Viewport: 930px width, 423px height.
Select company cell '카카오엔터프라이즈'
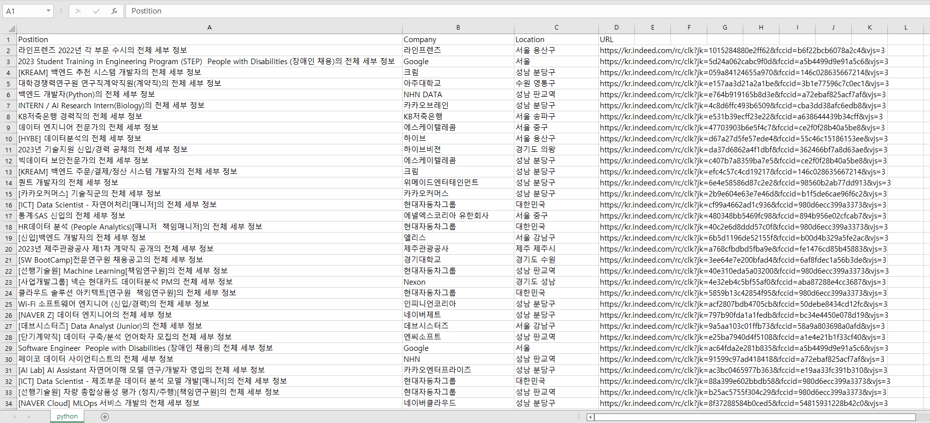tap(458, 370)
